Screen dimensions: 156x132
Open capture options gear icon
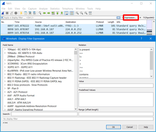click(x=16, y=13)
